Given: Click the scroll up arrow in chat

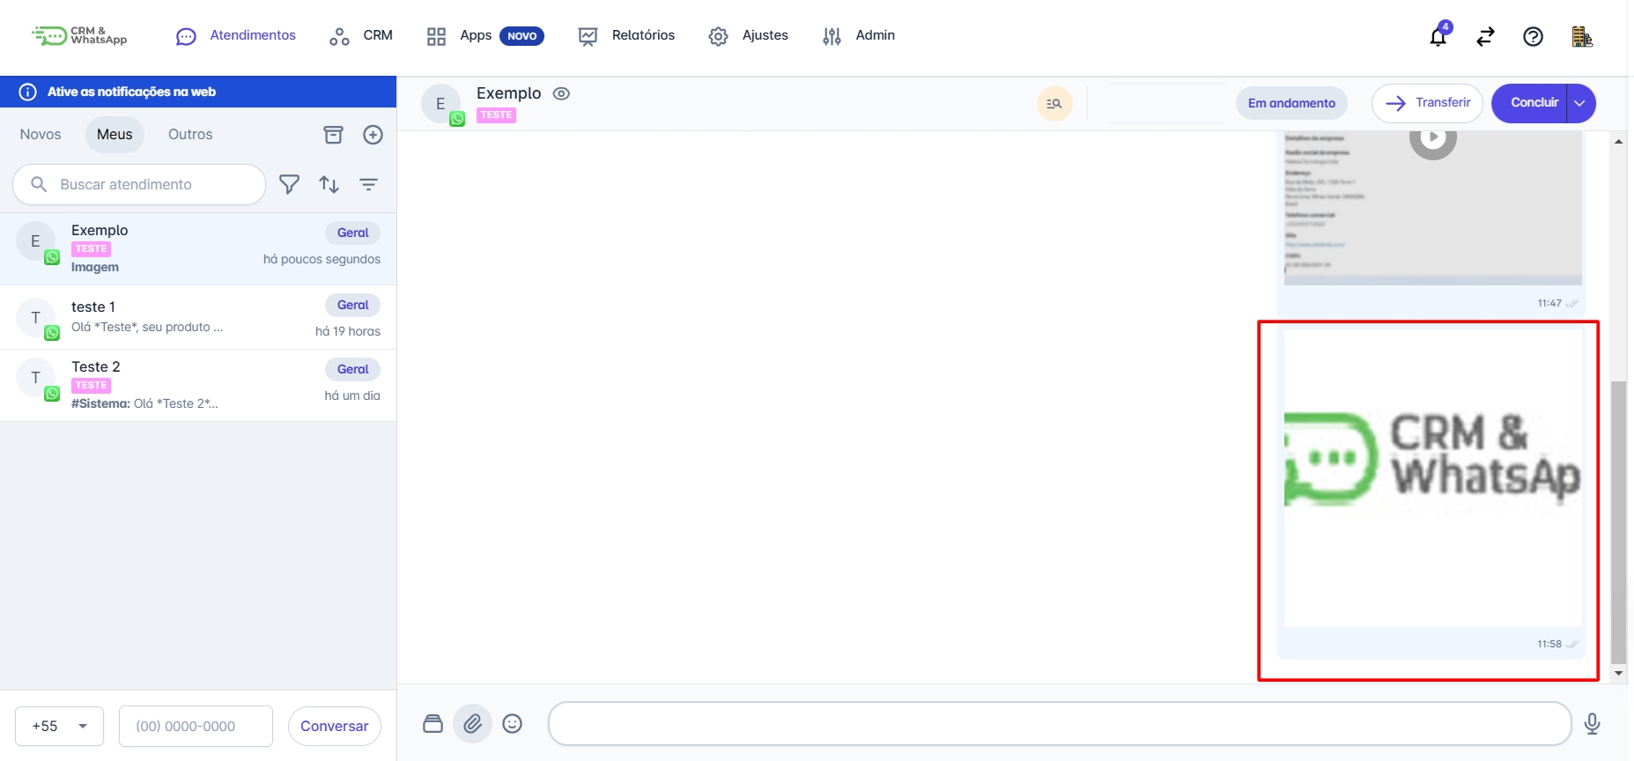Looking at the screenshot, I should tap(1618, 141).
